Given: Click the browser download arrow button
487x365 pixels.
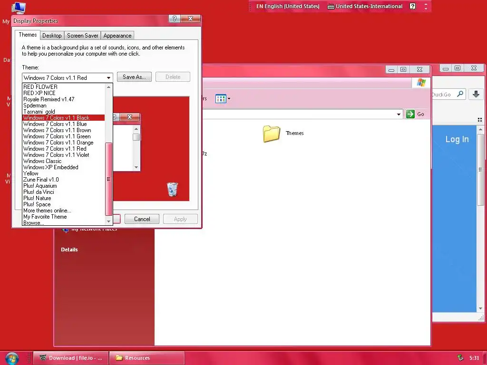Looking at the screenshot, I should point(476,94).
